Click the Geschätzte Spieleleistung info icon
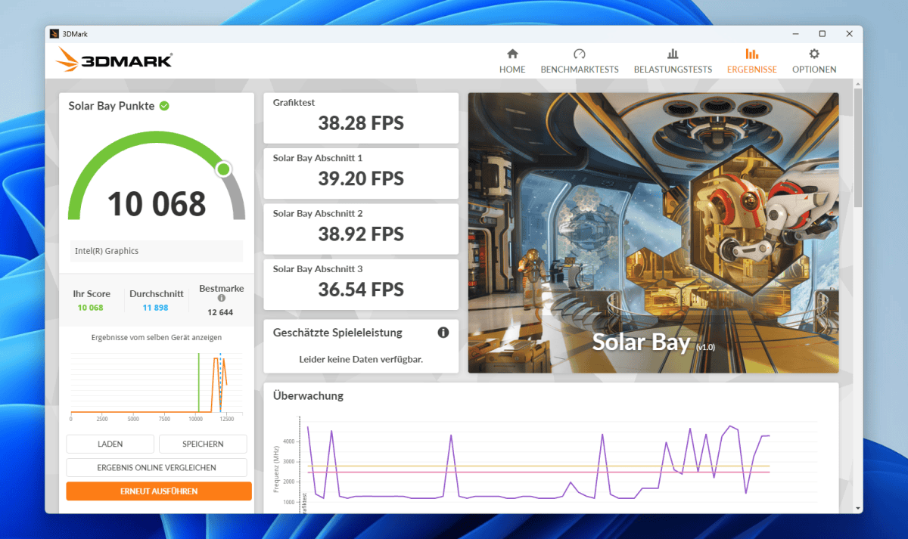This screenshot has height=539, width=908. point(443,333)
